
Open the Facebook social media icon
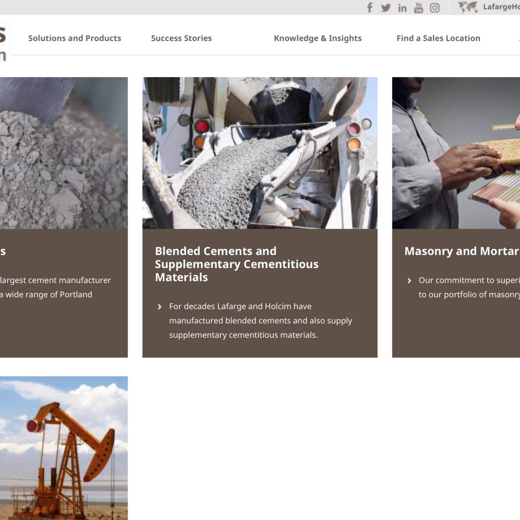coord(369,8)
